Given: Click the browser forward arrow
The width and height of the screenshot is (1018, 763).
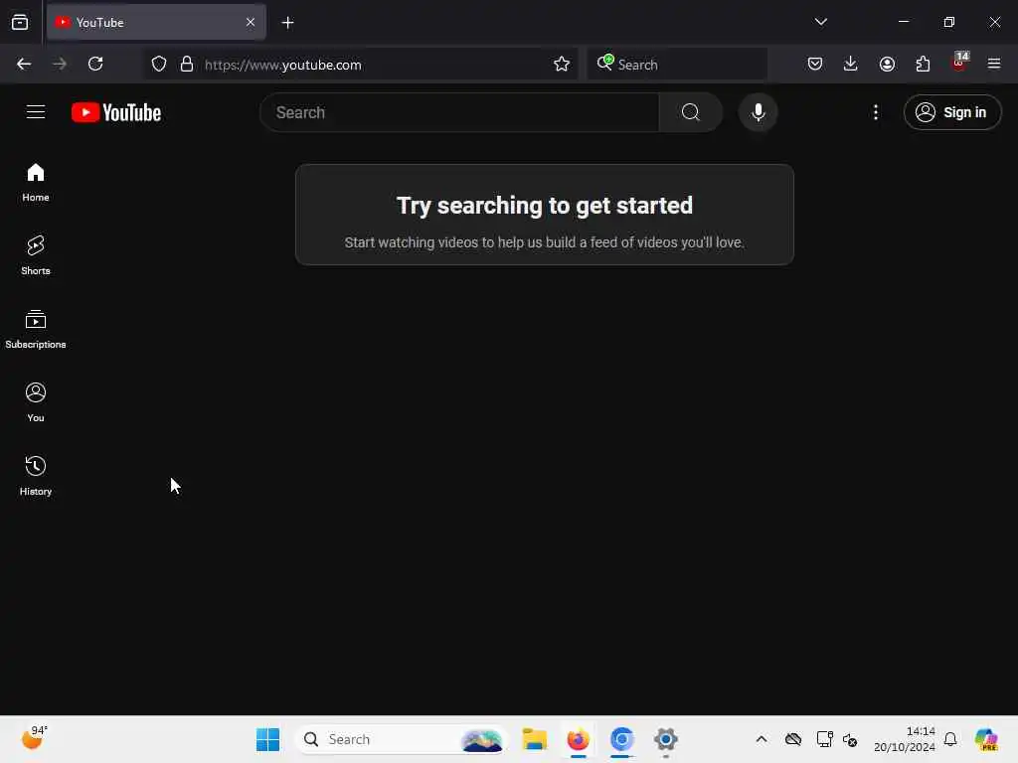Looking at the screenshot, I should 60,64.
